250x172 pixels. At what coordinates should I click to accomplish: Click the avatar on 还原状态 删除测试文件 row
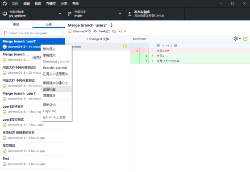pos(4,138)
